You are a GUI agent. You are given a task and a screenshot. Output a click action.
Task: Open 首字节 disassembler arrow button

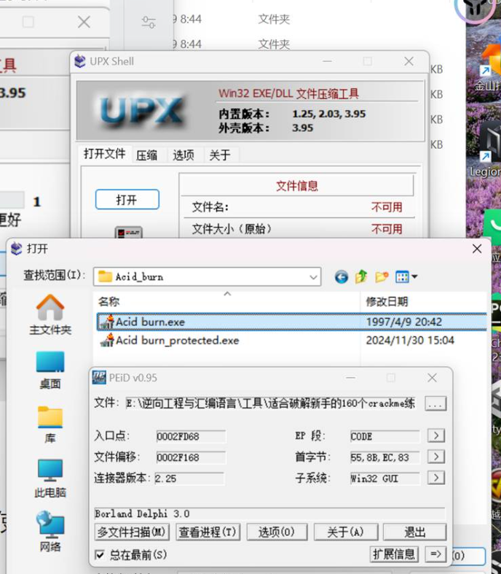coord(436,457)
